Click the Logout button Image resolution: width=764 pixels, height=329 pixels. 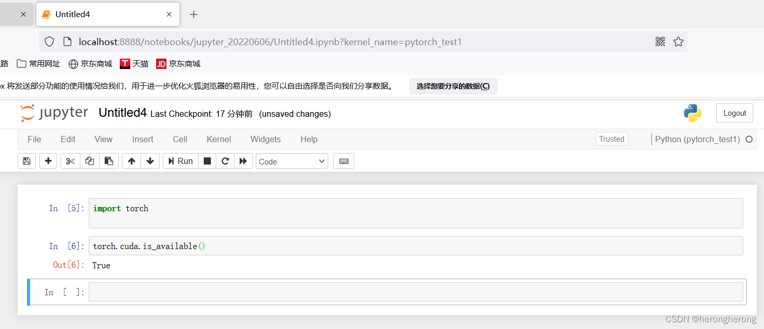(x=734, y=113)
